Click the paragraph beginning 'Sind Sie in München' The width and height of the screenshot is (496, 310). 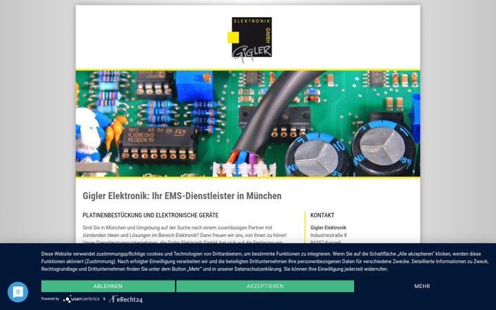click(185, 235)
